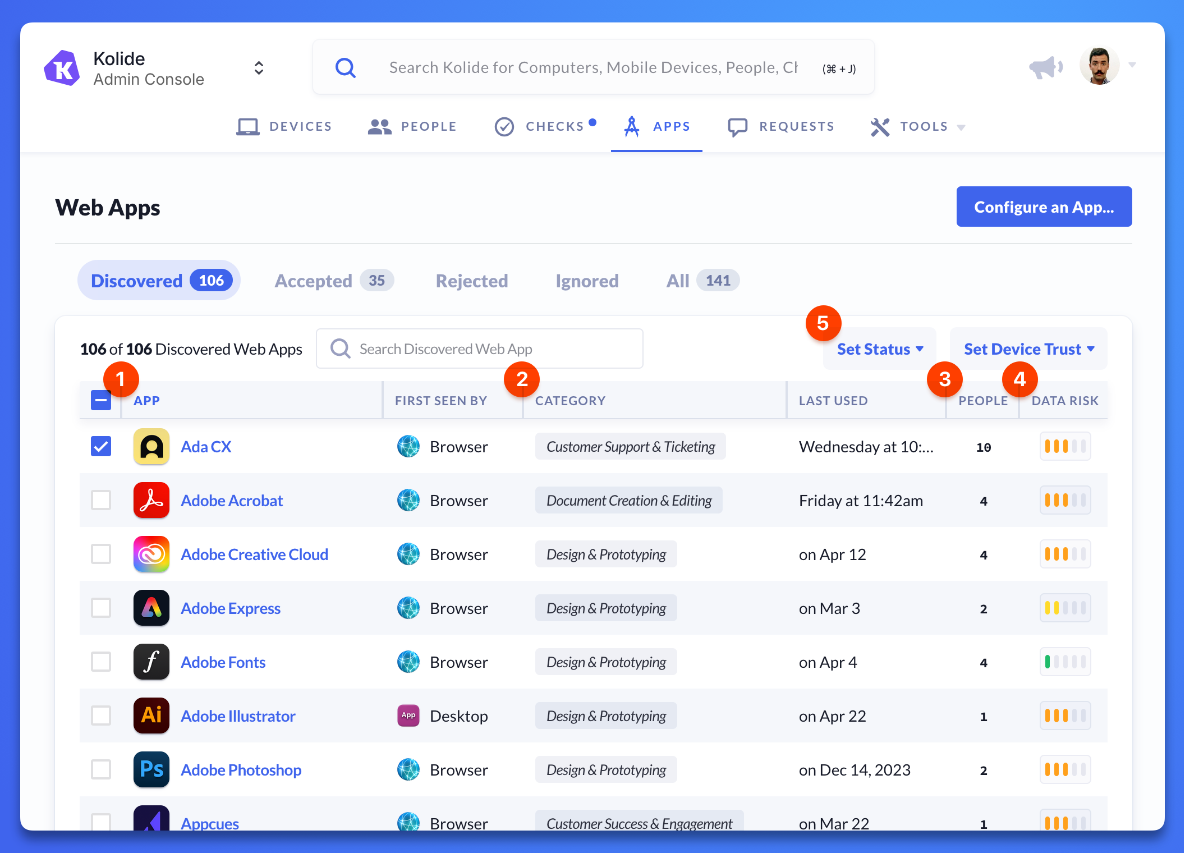
Task: Click the megaphone announcements icon
Action: click(1045, 67)
